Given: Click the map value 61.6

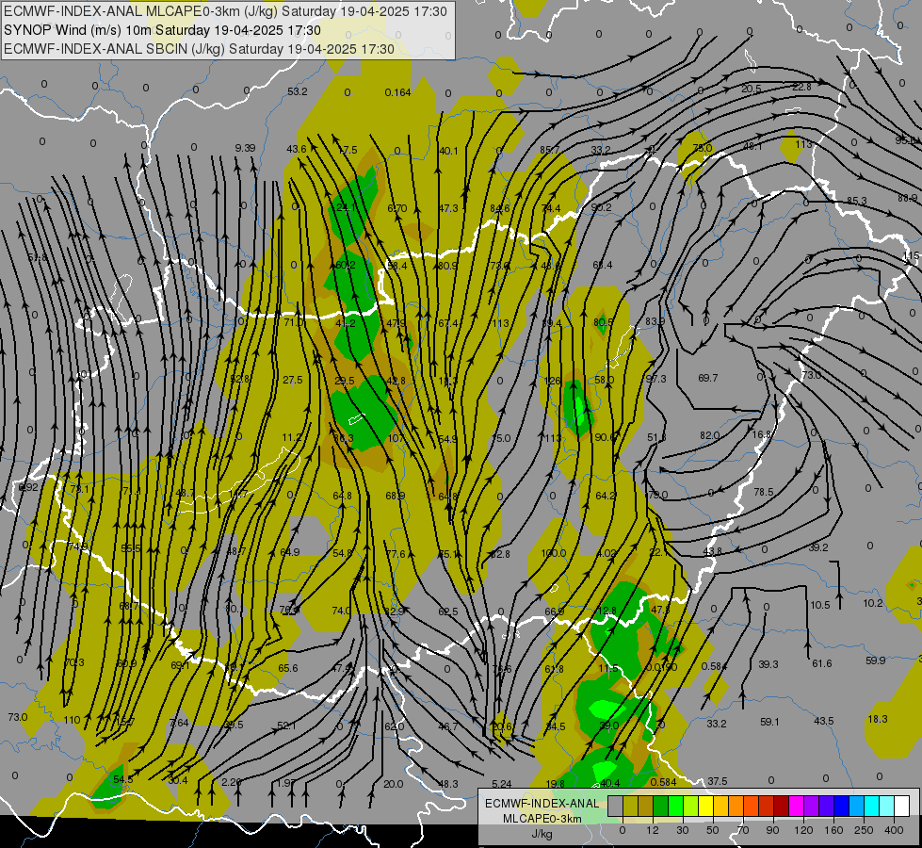Looking at the screenshot, I should coord(822,664).
